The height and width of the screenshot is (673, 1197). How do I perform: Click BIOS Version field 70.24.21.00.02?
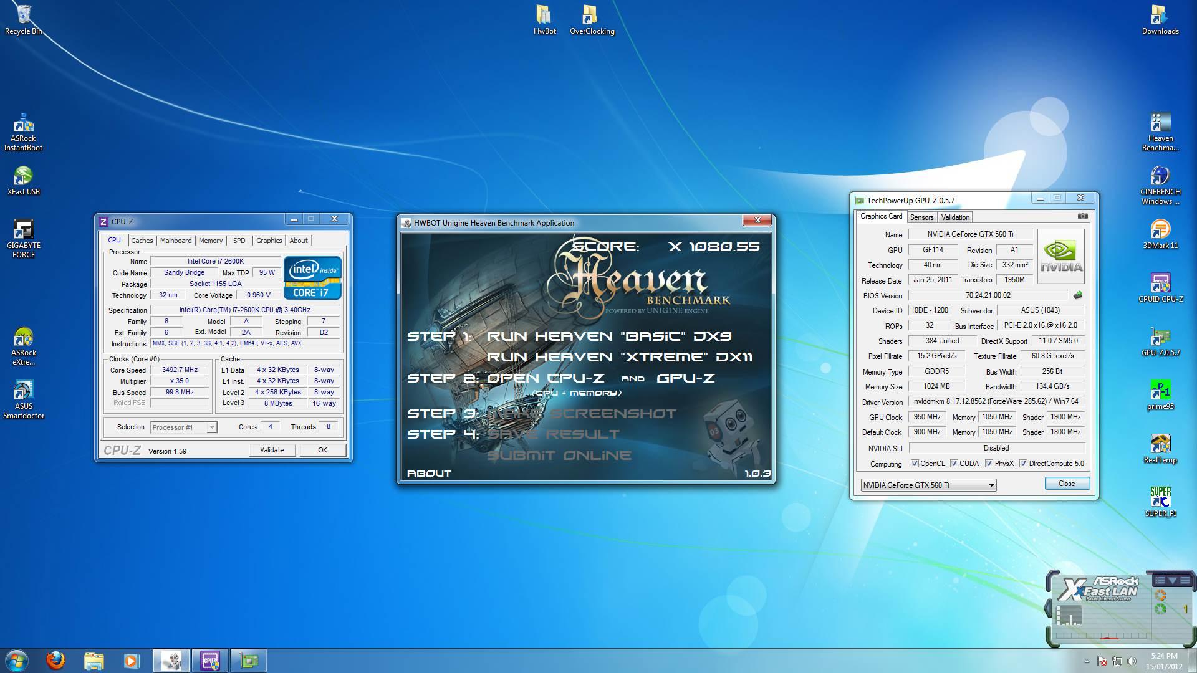click(988, 295)
